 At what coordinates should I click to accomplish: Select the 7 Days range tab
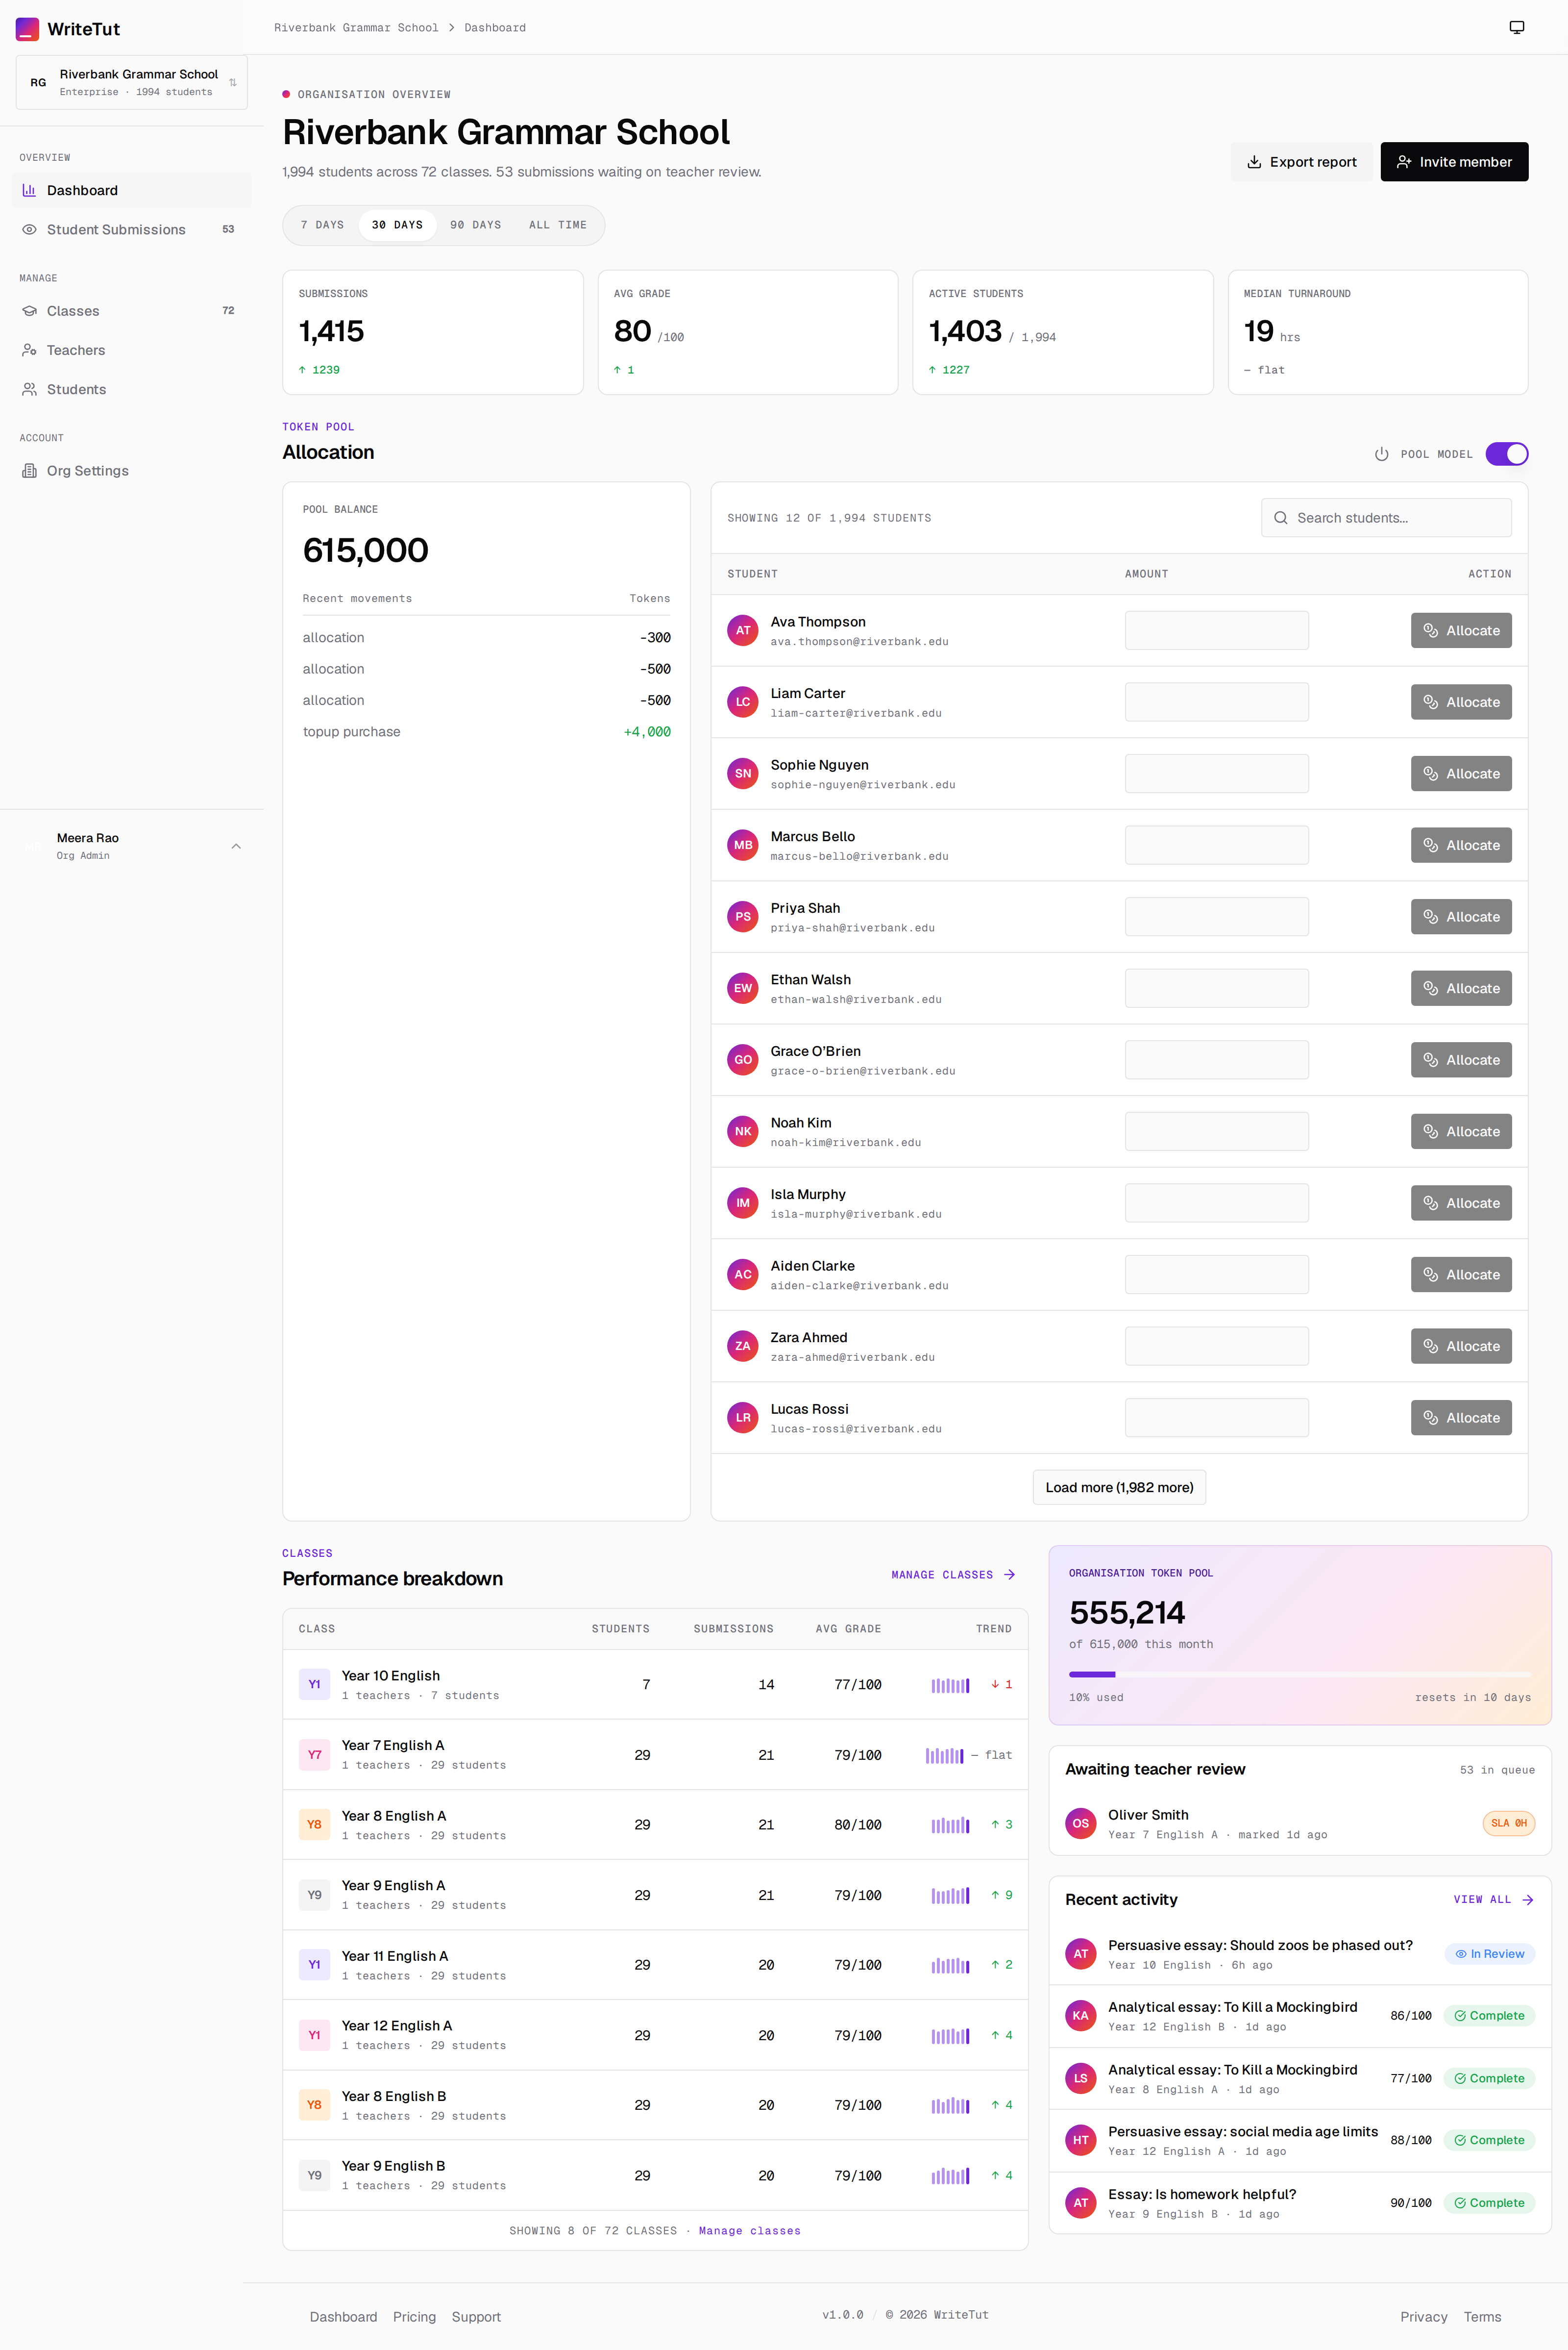pos(322,225)
